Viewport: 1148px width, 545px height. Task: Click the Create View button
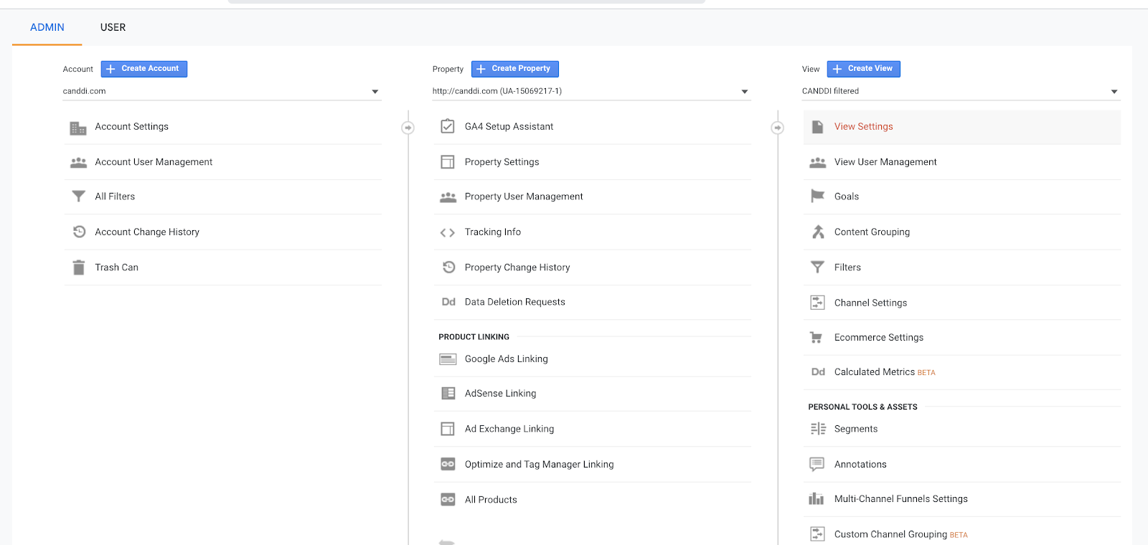[864, 69]
